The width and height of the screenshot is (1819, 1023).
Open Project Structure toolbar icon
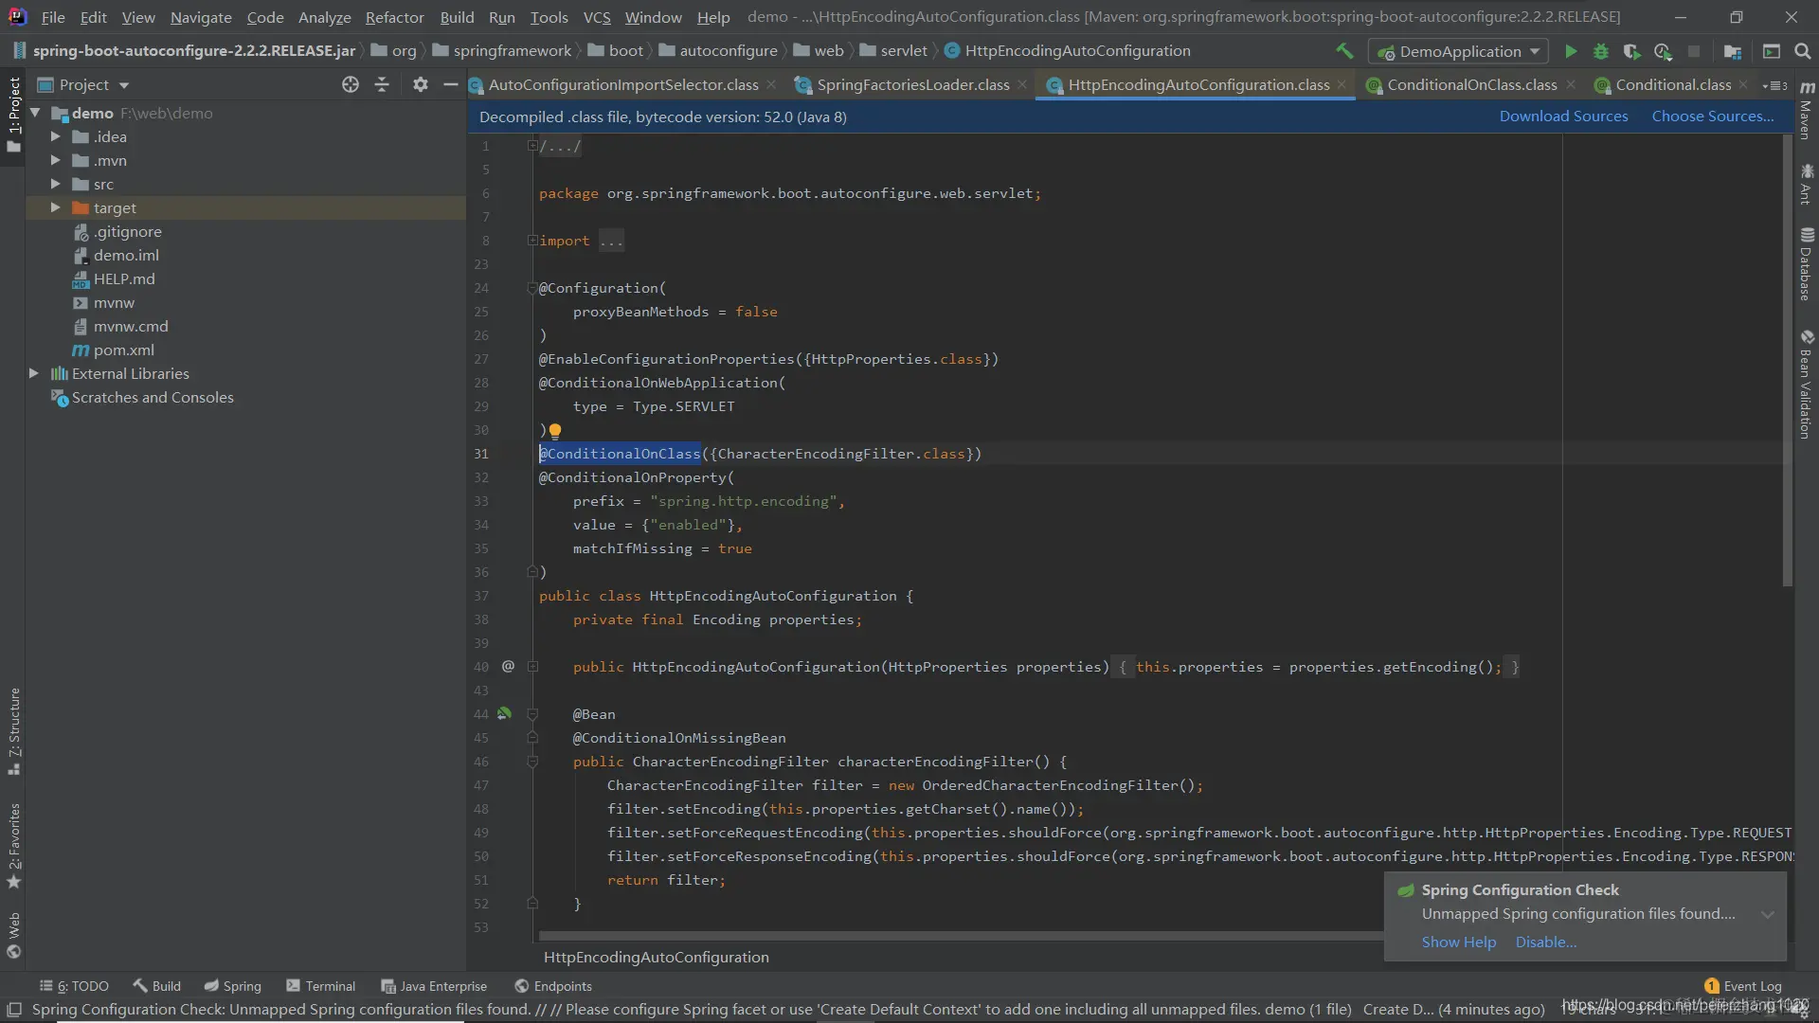click(x=1733, y=51)
